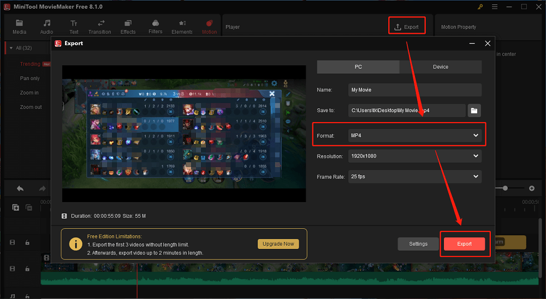Click the Motion Property panel title
This screenshot has width=546, height=299.
[458, 27]
